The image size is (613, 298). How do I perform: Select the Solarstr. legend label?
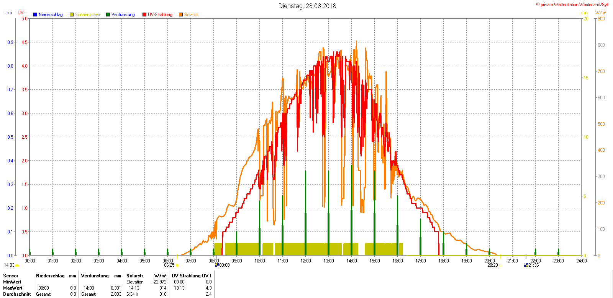click(191, 15)
